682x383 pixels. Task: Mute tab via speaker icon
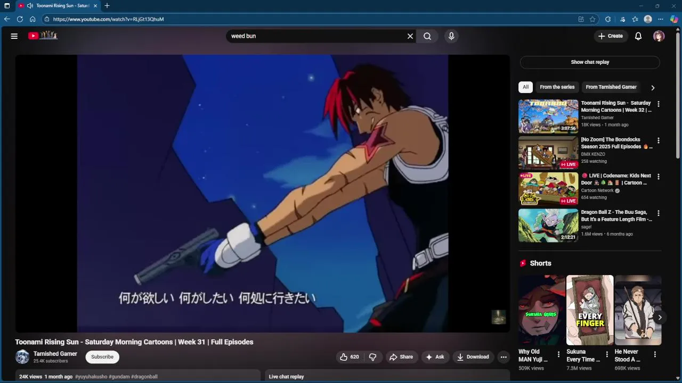pyautogui.click(x=30, y=6)
